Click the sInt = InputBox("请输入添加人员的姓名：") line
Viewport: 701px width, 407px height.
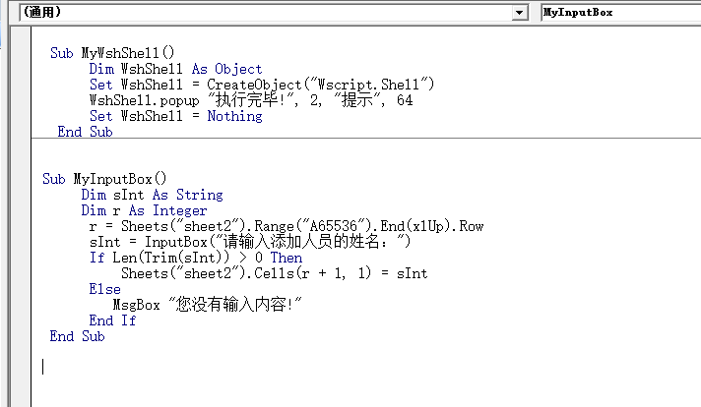[x=249, y=242]
